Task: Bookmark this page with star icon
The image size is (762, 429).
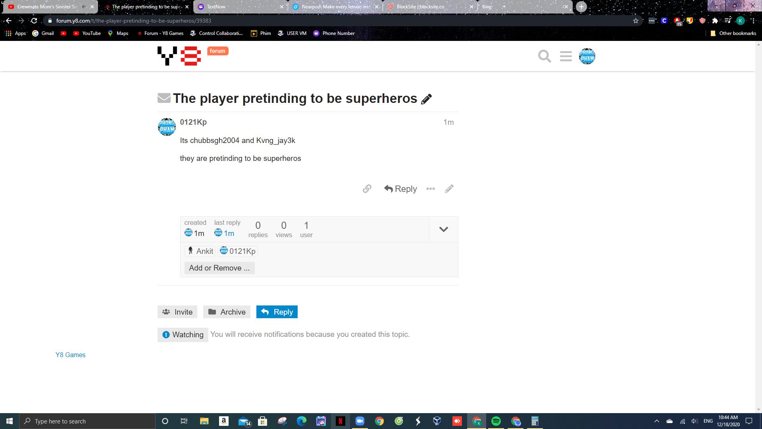Action: [x=636, y=21]
